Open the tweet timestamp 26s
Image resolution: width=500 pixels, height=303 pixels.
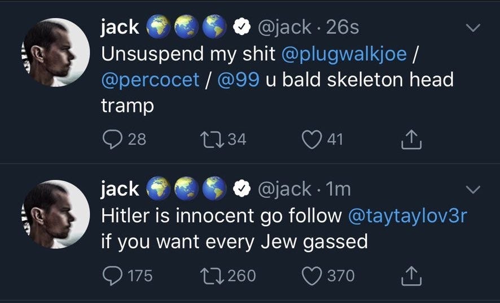click(342, 28)
